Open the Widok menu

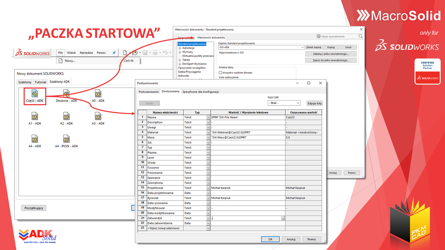[x=71, y=53]
